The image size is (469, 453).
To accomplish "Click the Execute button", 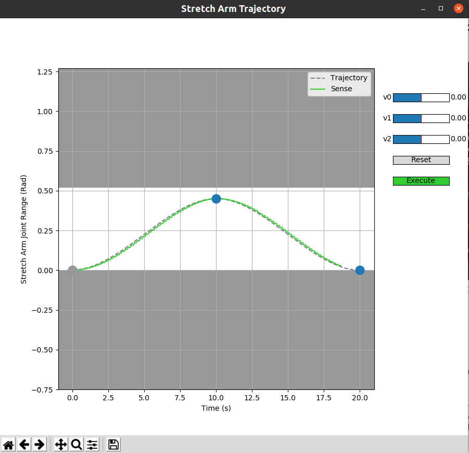I will pos(421,181).
